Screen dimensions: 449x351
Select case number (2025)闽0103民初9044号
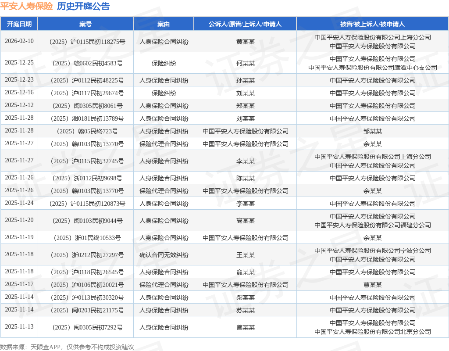87,221
